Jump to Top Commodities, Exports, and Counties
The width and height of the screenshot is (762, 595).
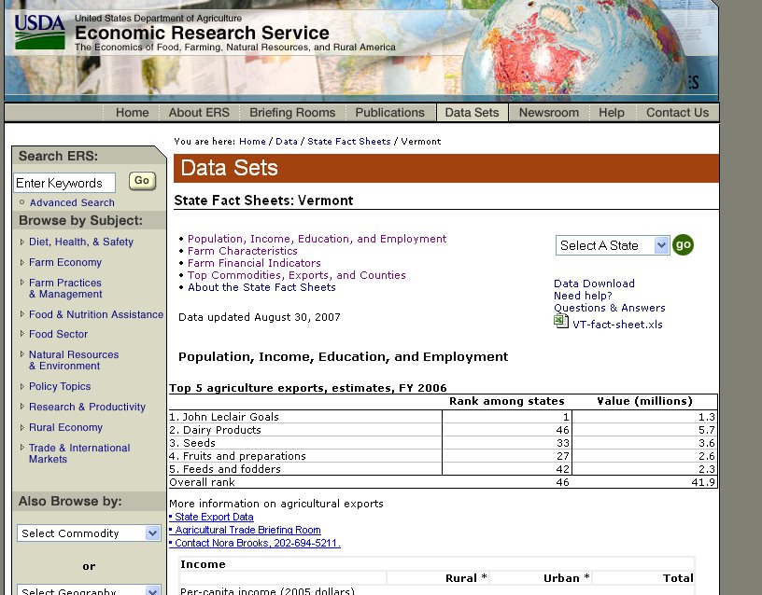pos(296,275)
